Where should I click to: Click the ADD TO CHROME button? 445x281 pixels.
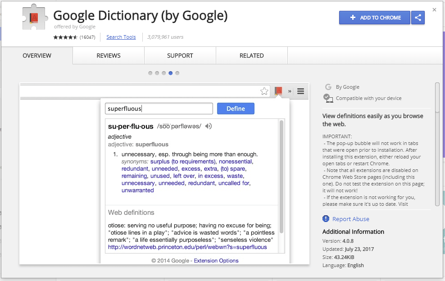[x=374, y=18]
